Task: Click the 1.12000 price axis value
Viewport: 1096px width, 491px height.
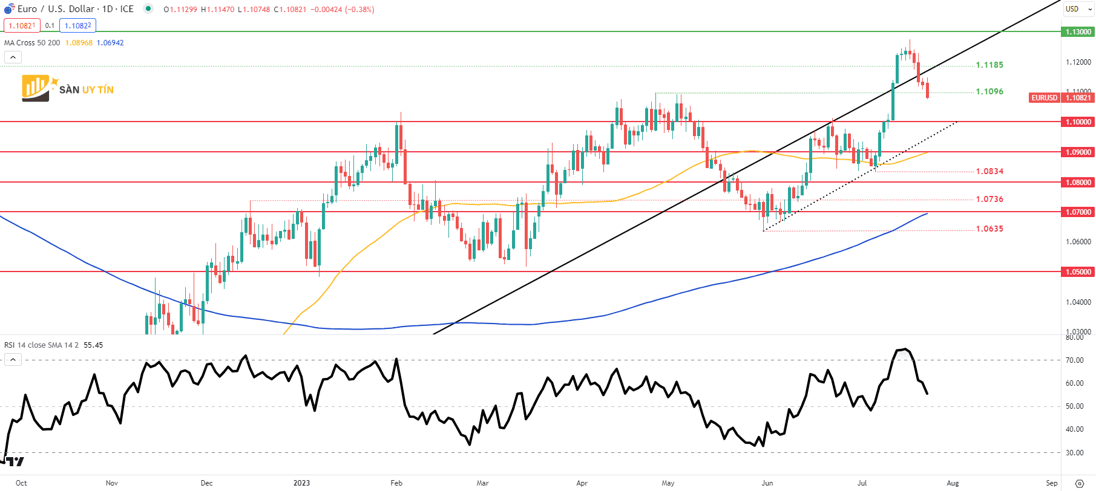Action: 1078,62
